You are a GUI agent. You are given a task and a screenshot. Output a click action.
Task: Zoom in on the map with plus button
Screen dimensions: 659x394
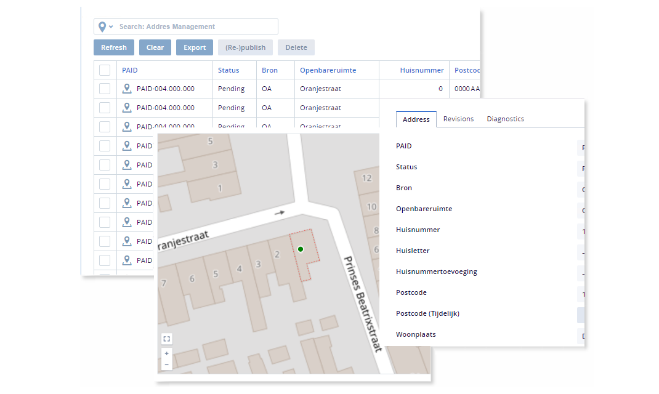tap(166, 354)
